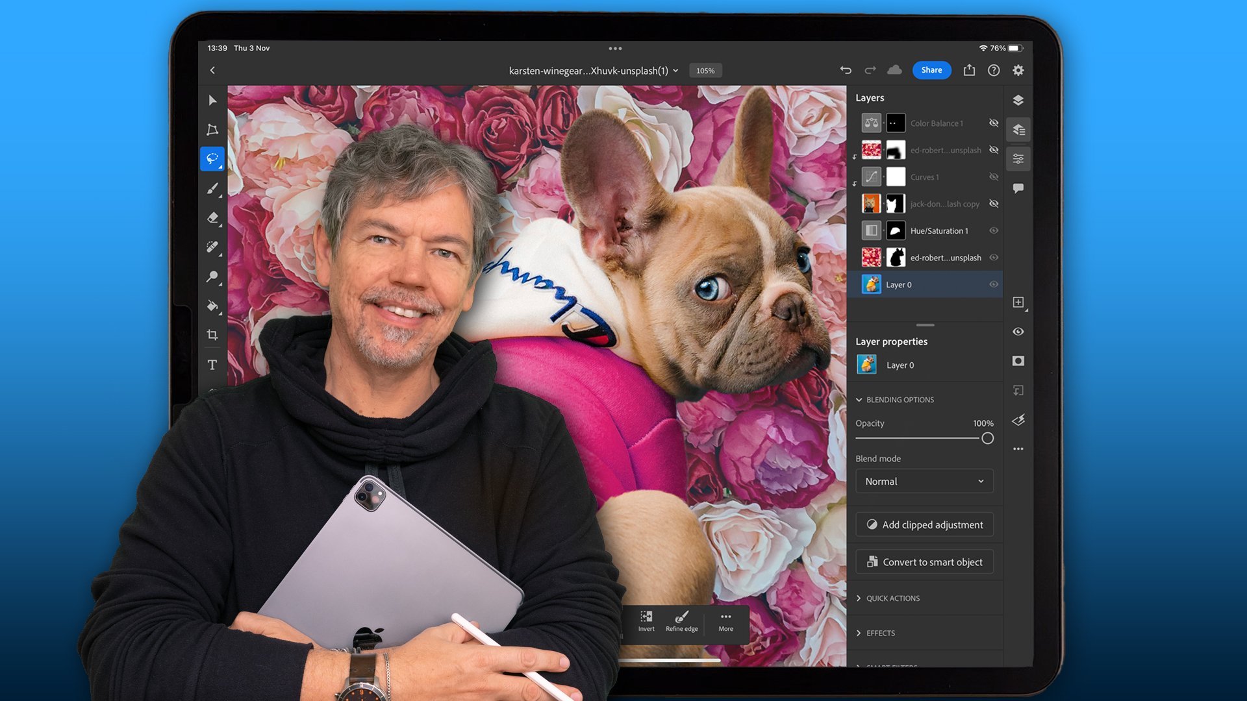Image resolution: width=1247 pixels, height=701 pixels.
Task: Select Layer 0 thumbnail
Action: [x=871, y=284]
